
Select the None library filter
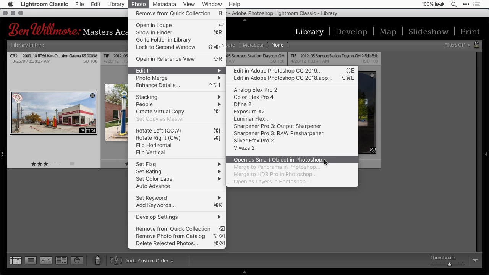click(x=277, y=45)
